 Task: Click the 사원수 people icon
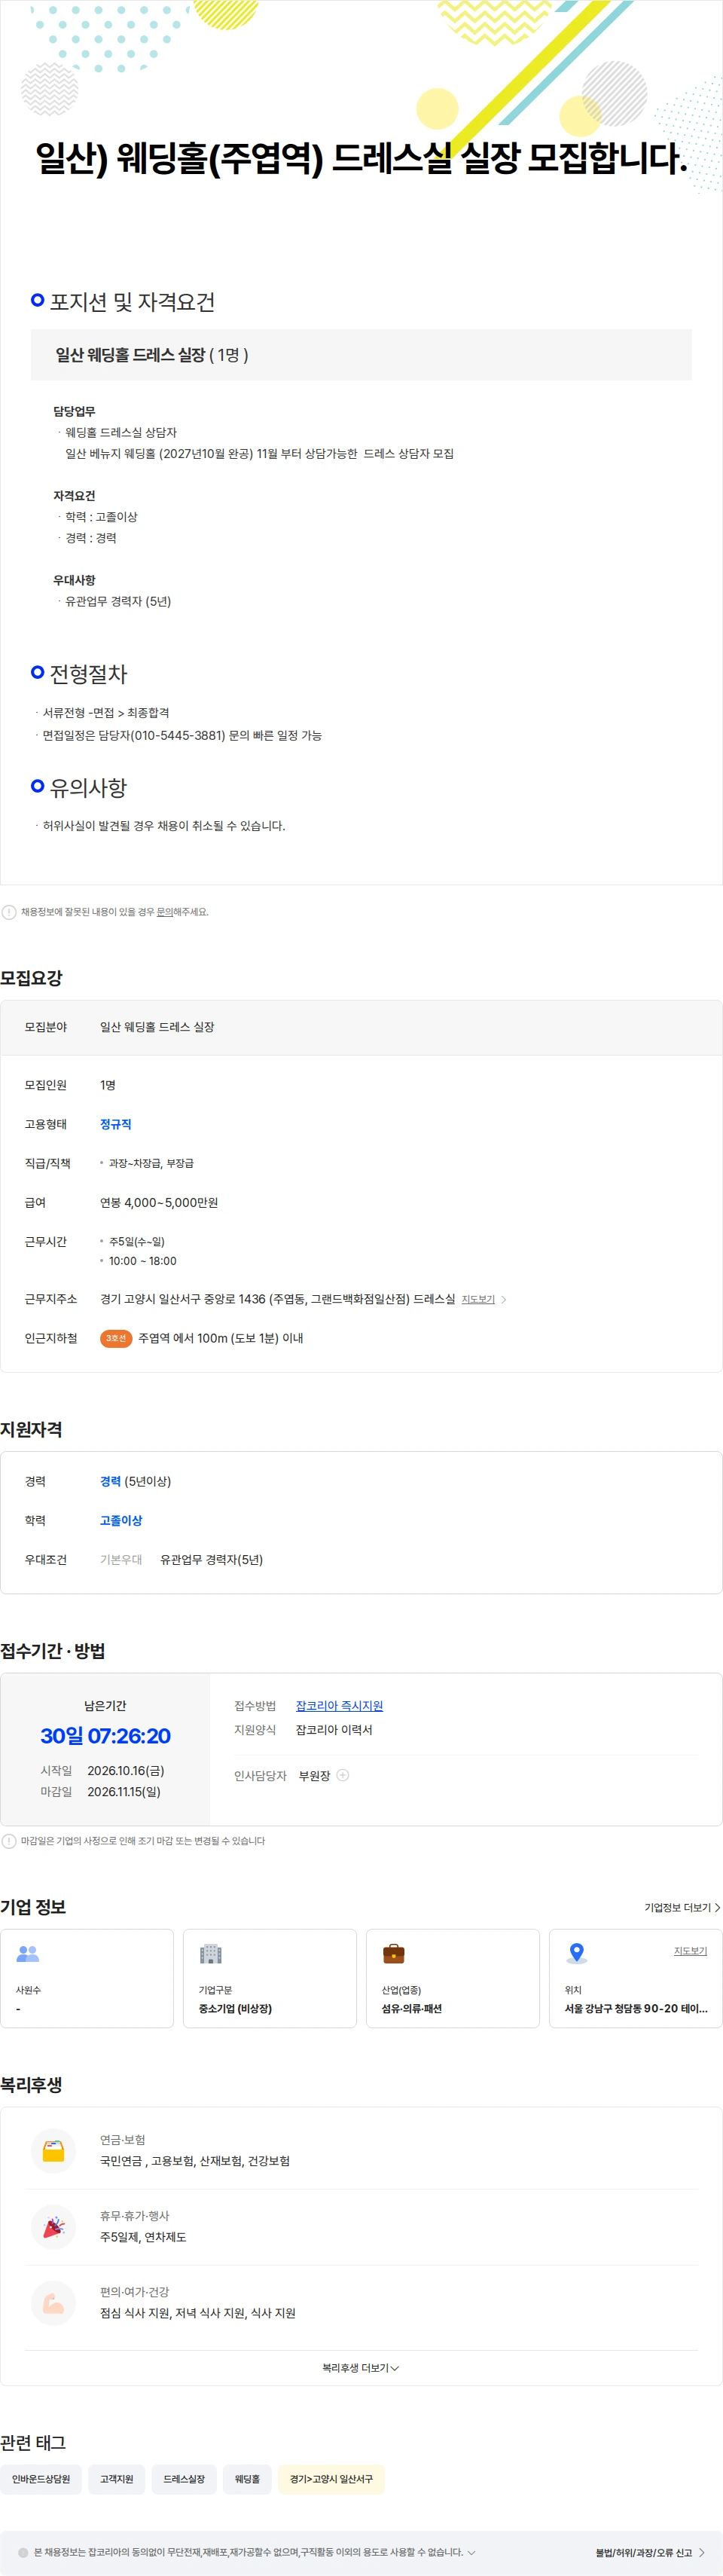(28, 1953)
